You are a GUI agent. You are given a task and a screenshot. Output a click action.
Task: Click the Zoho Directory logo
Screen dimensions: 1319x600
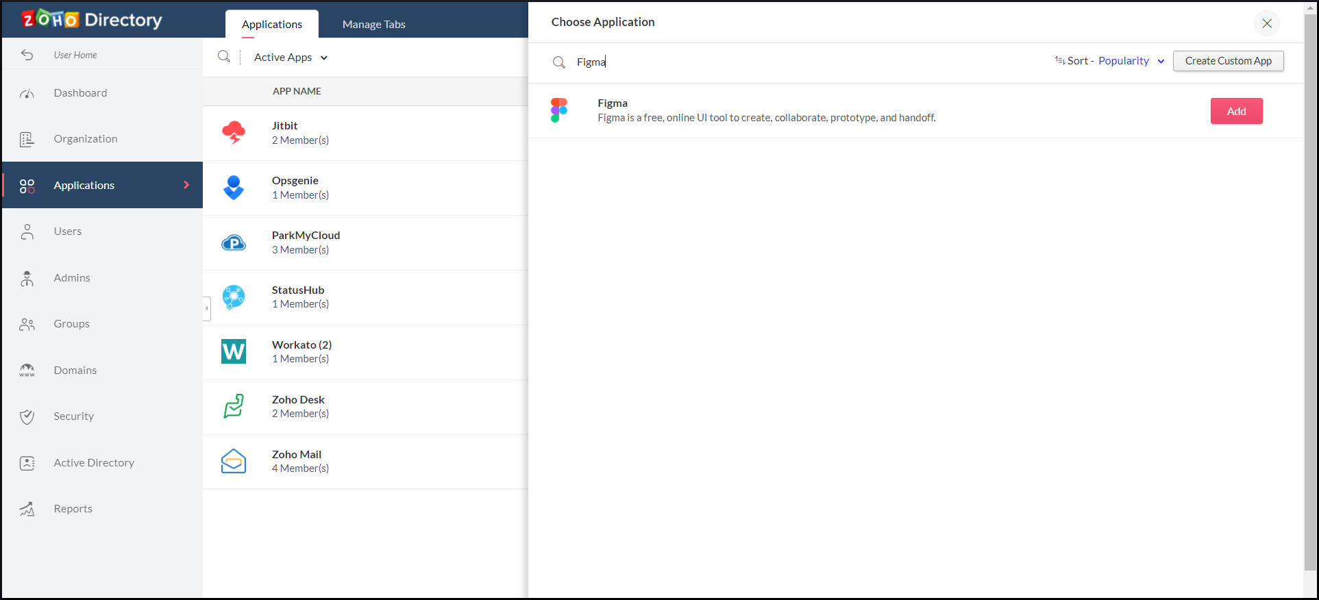coord(92,19)
